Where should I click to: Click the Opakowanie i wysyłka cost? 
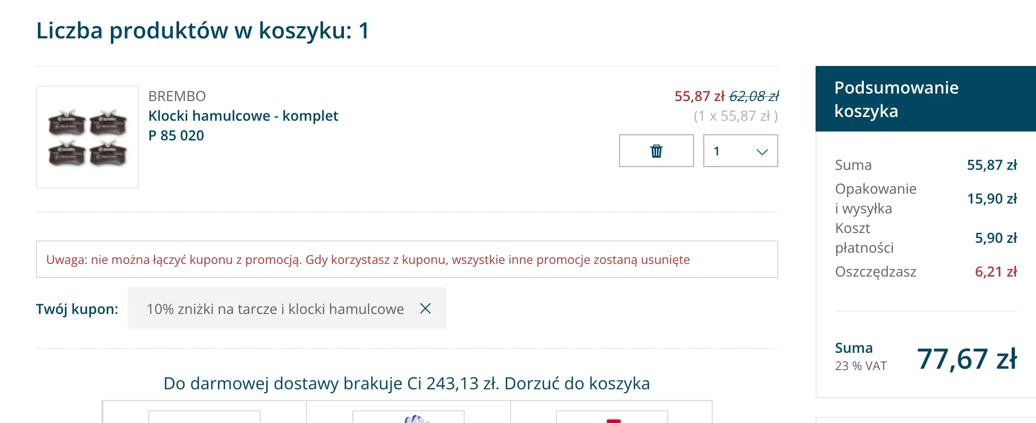[x=992, y=198]
